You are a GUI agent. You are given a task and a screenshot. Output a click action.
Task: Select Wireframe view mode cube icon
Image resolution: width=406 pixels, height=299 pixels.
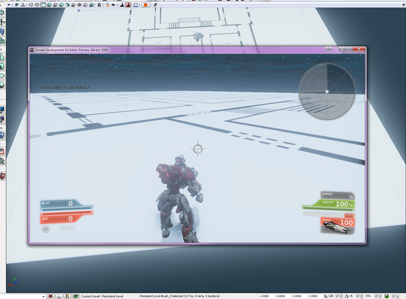[37, 5]
